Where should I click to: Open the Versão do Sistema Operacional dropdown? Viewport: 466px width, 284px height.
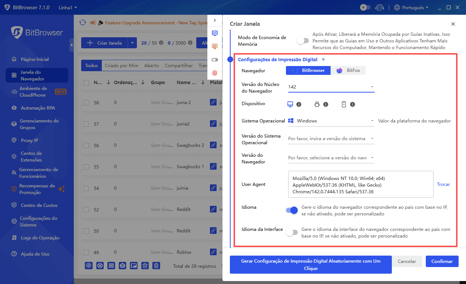pos(331,139)
